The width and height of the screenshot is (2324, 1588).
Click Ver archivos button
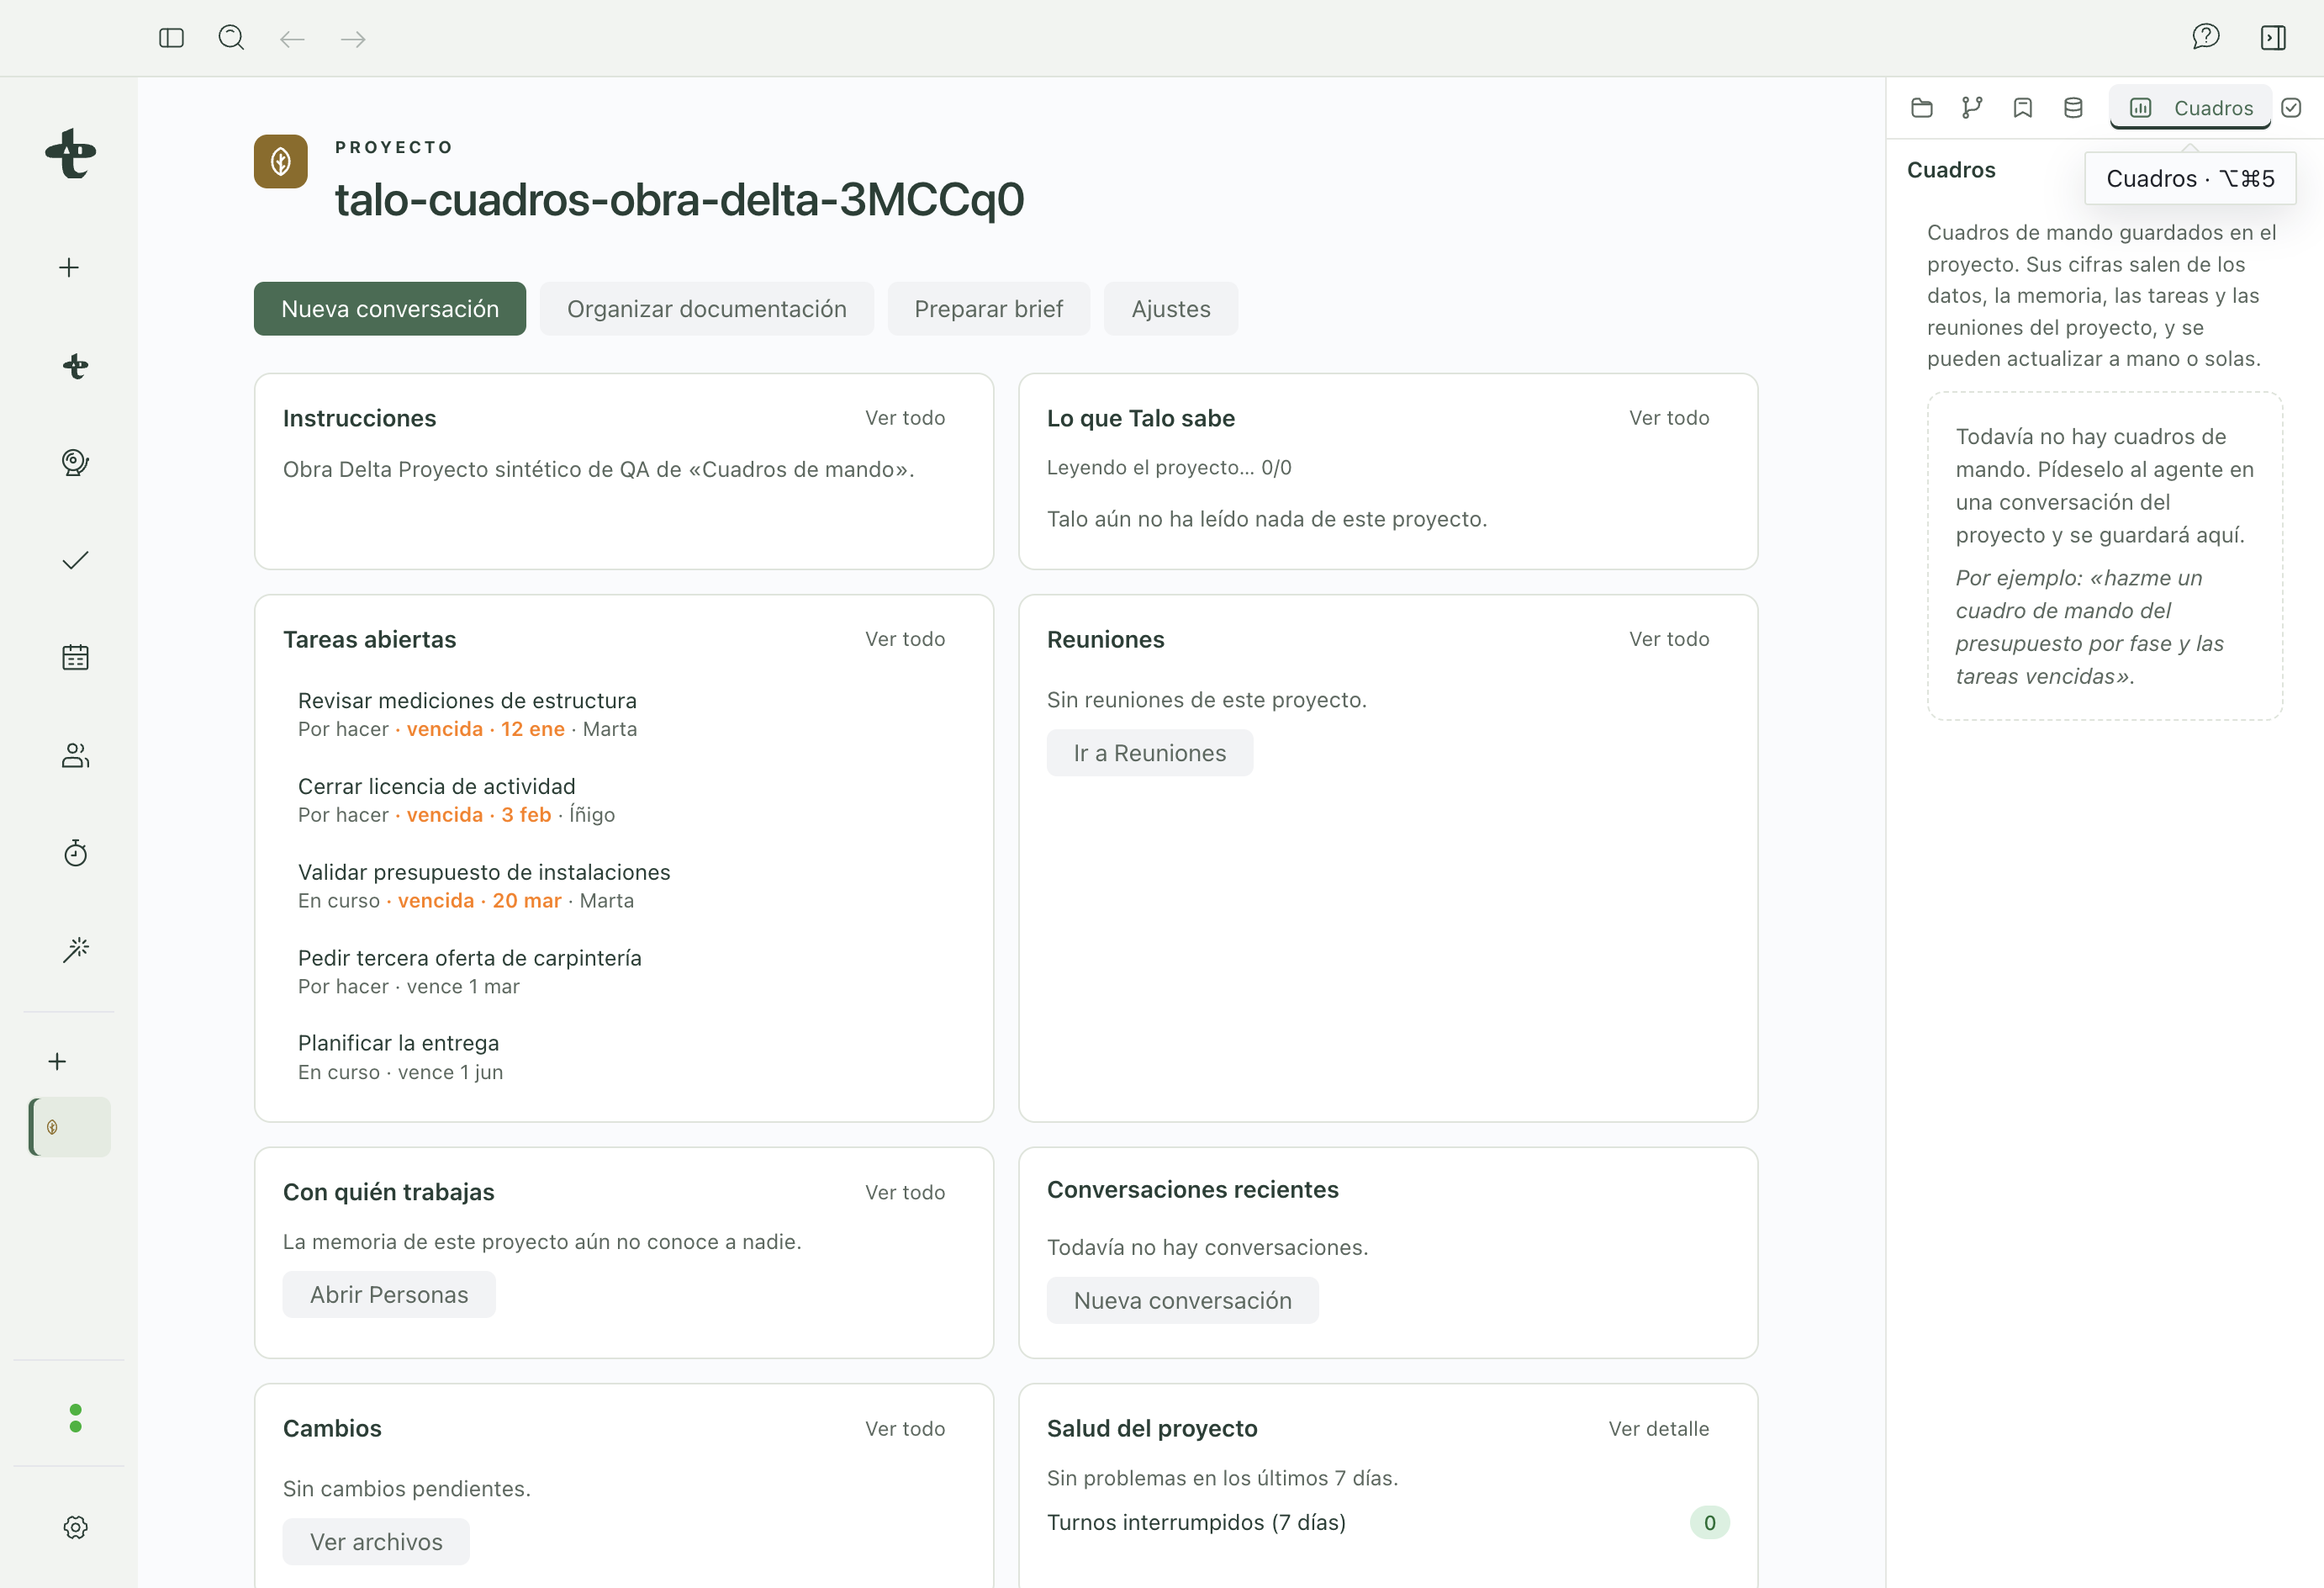376,1541
